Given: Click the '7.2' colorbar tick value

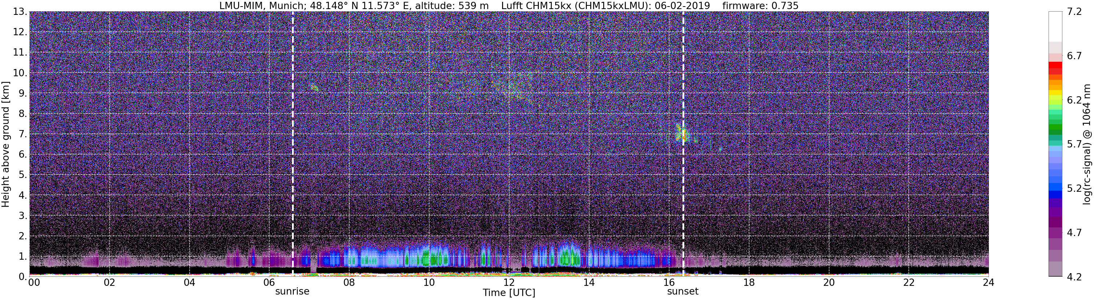Looking at the screenshot, I should [1074, 12].
